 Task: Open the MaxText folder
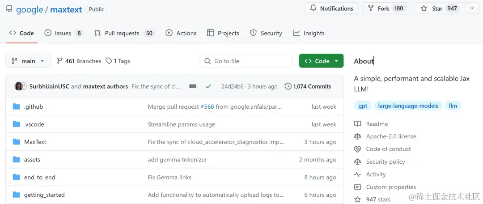click(35, 142)
